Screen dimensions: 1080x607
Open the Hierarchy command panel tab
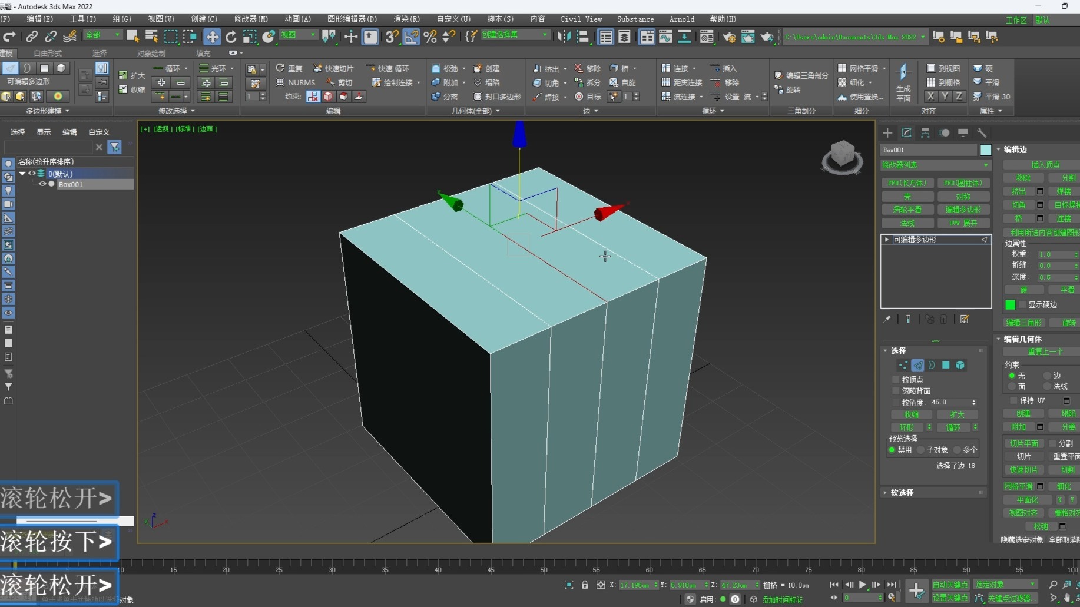tap(925, 132)
